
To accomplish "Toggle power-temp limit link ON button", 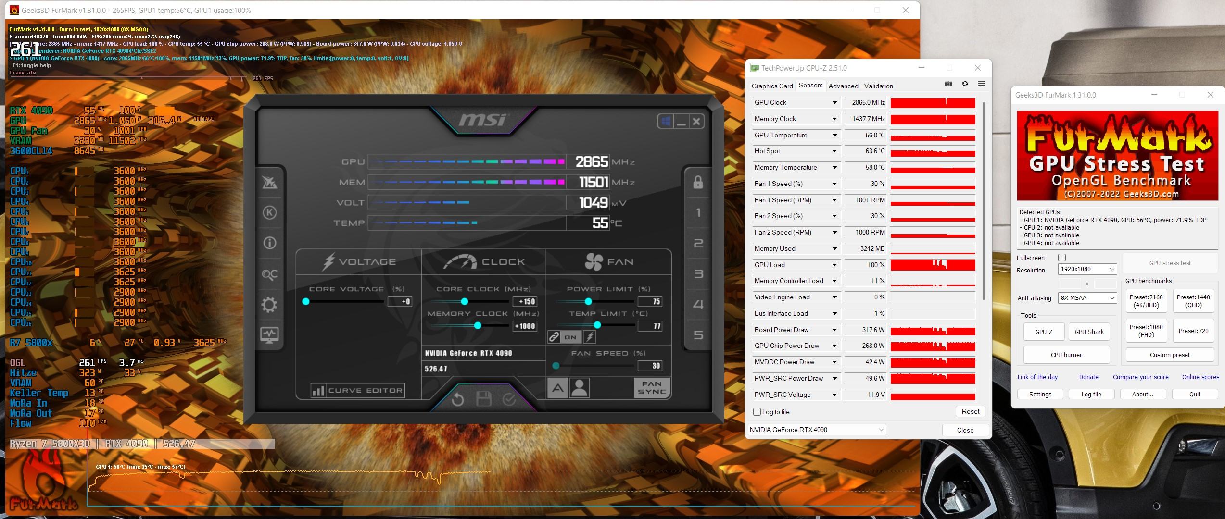I will (570, 337).
